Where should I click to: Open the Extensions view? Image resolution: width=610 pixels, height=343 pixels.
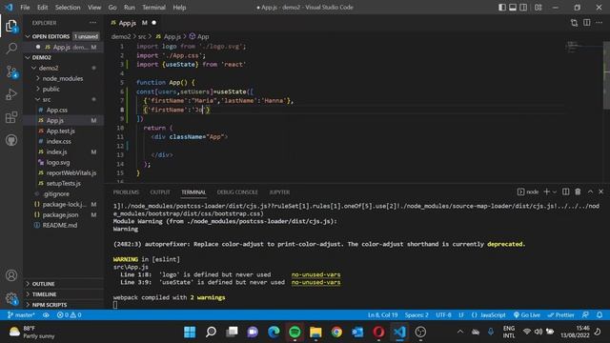tap(11, 117)
